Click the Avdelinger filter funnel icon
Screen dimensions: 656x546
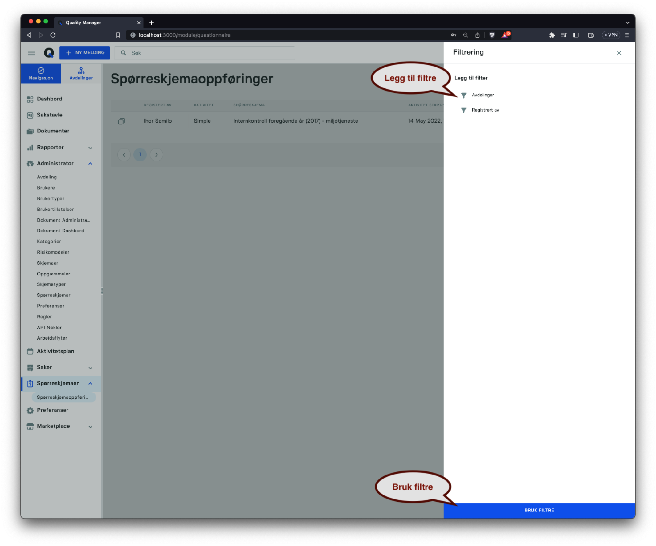pyautogui.click(x=464, y=95)
